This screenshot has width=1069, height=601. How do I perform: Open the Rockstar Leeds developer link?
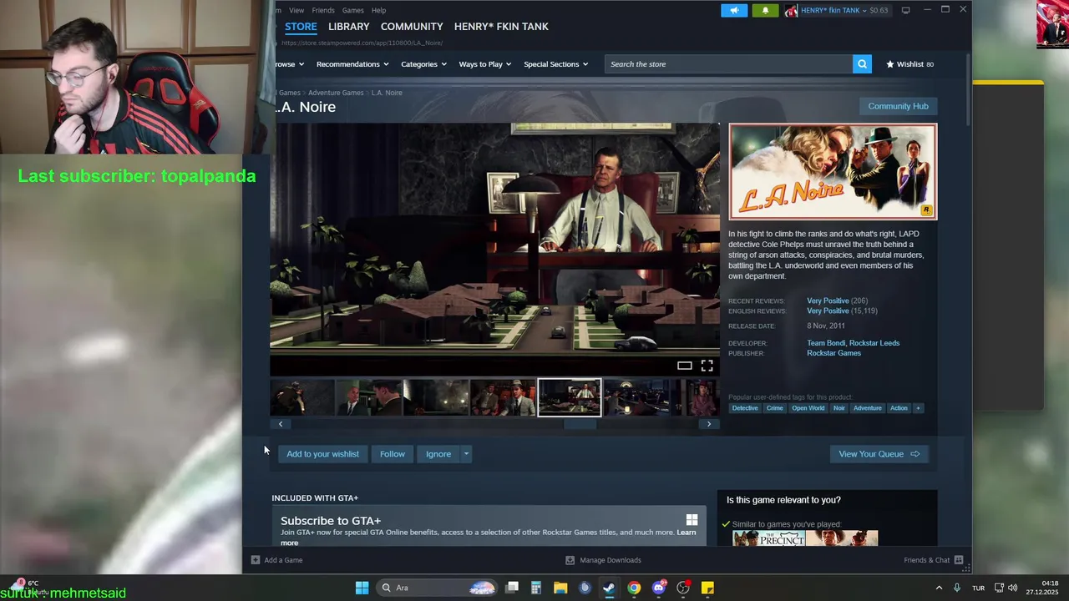(874, 343)
